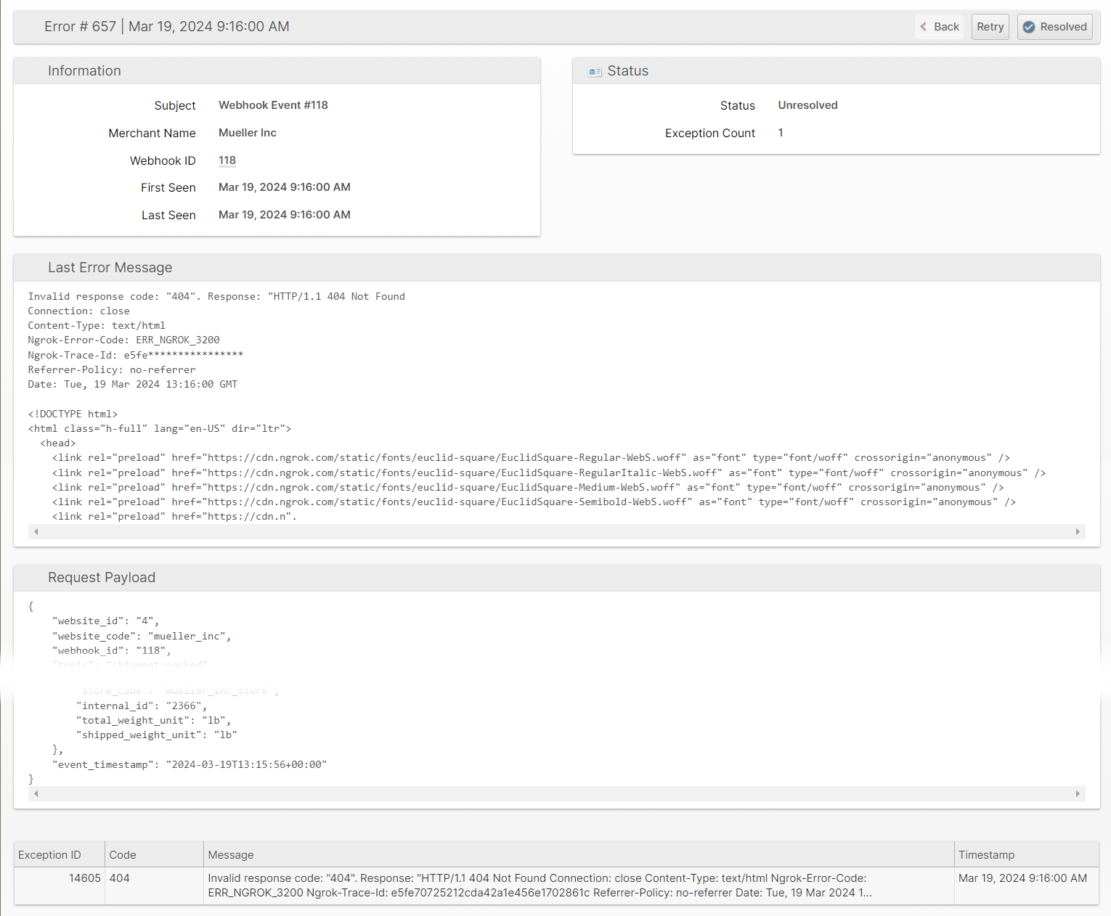This screenshot has height=916, width=1111.
Task: Click the Request Payload horizontal scrollbar track
Action: coord(556,794)
